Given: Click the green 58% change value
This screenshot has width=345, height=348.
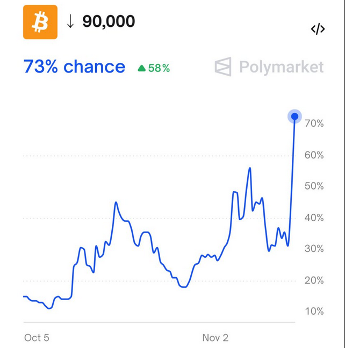Looking at the screenshot, I should [159, 68].
